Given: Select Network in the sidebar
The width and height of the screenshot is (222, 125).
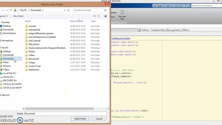Looking at the screenshot, I should 5,95.
